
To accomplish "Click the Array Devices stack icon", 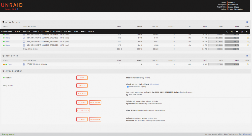I will point(3,22).
